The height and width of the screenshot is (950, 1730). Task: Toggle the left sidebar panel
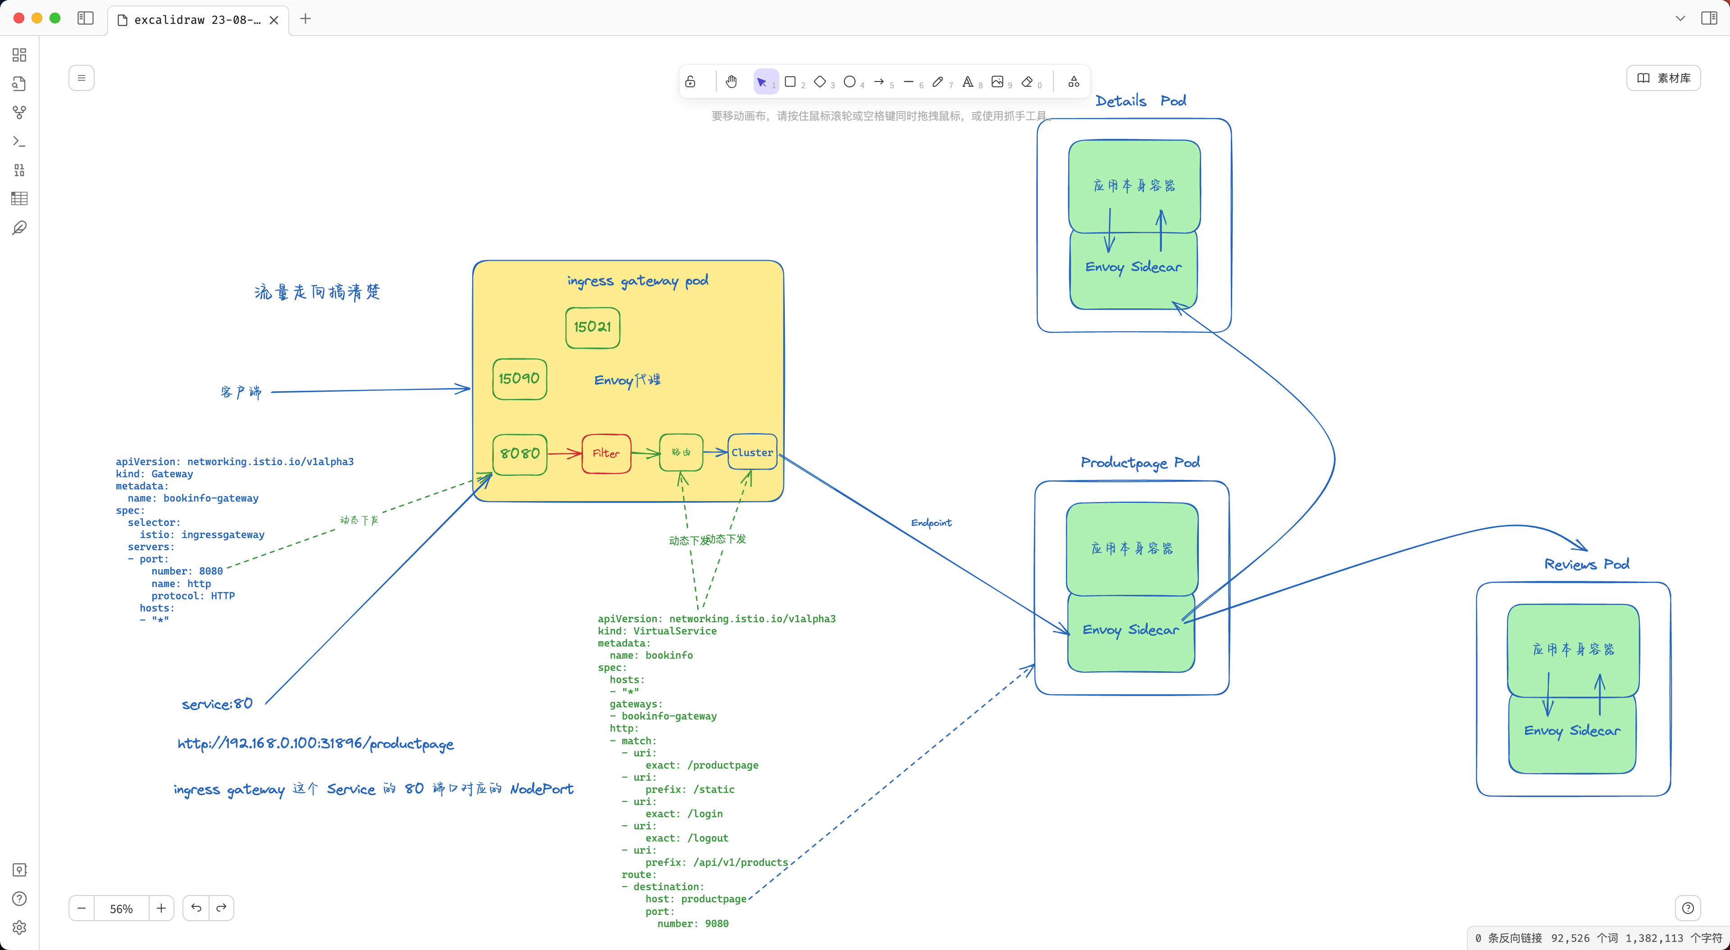point(85,18)
